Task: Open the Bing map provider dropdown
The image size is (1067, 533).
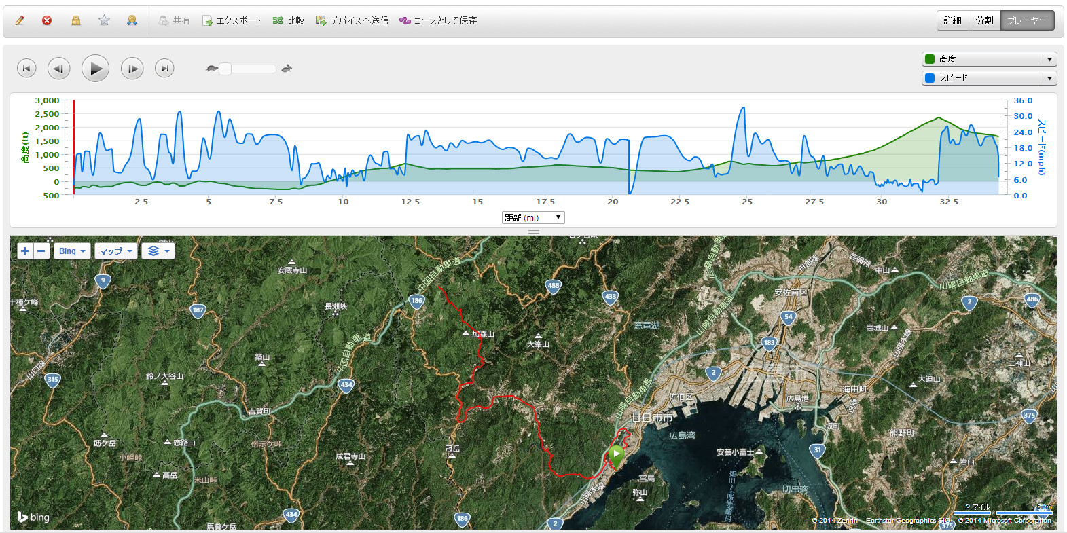Action: (x=72, y=251)
